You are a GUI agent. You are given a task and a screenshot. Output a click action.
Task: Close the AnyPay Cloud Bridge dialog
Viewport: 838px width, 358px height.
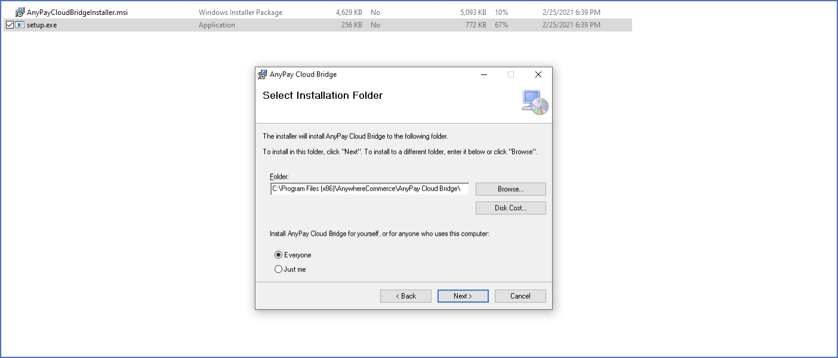coord(538,74)
